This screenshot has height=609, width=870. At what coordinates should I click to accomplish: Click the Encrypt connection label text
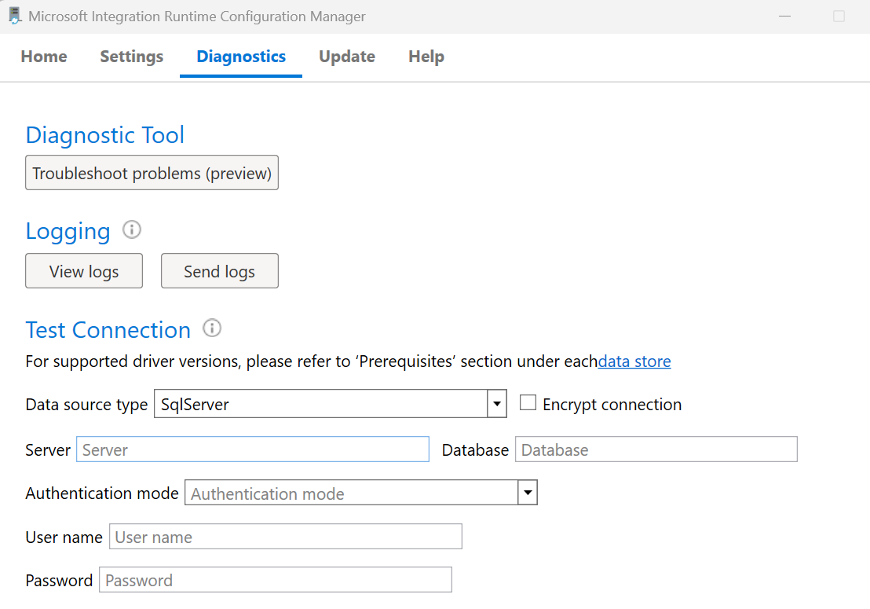point(612,405)
